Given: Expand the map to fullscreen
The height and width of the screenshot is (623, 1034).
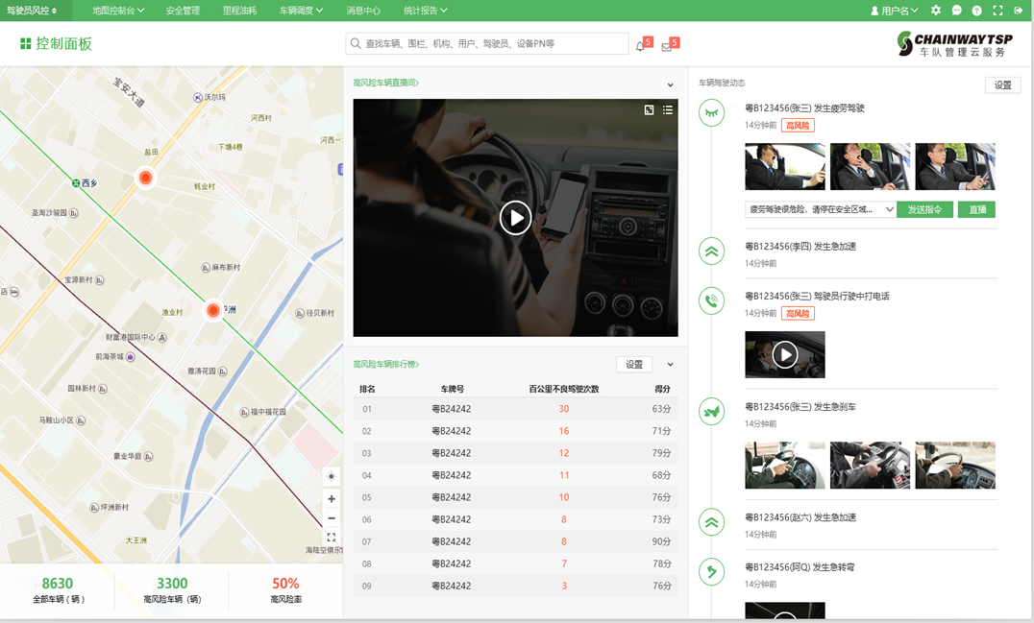Looking at the screenshot, I should pyautogui.click(x=331, y=538).
